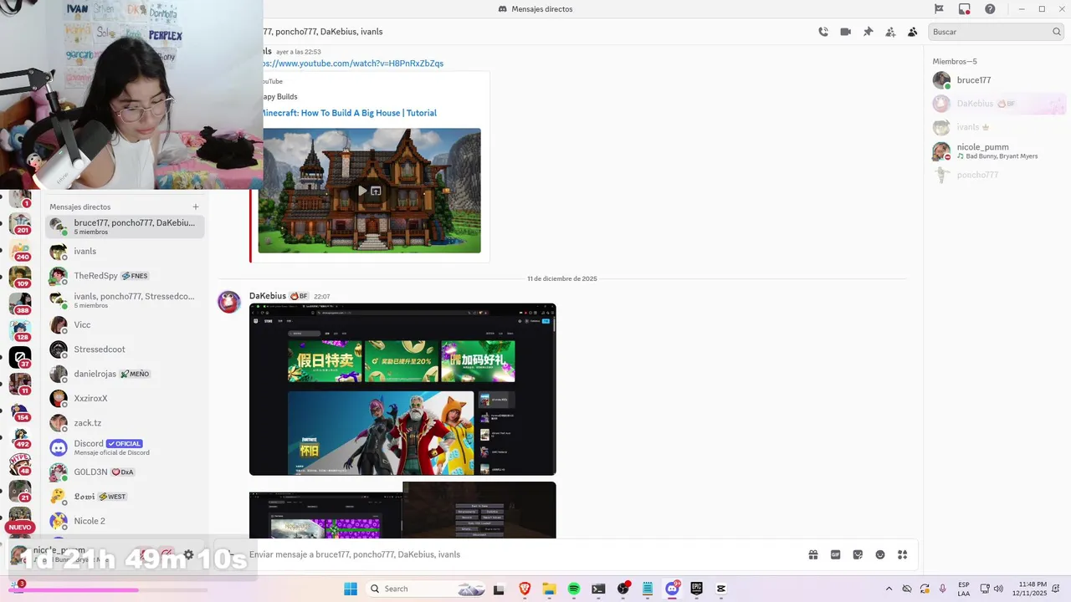Open the lower-left attached screenshot thumbnail
This screenshot has height=602, width=1071.
pos(325,515)
